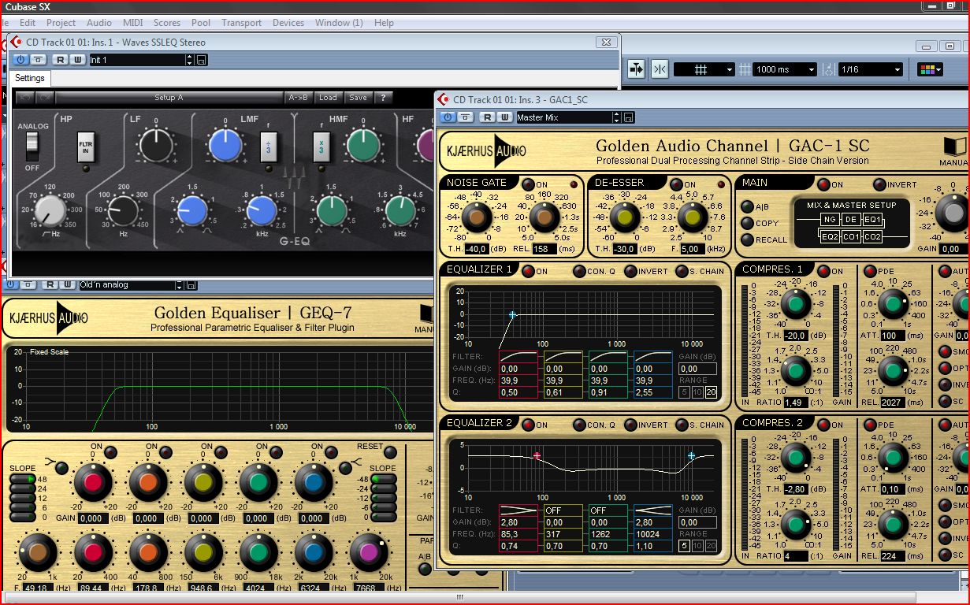Click the redo arrow in the Waves toolbar

[45, 98]
